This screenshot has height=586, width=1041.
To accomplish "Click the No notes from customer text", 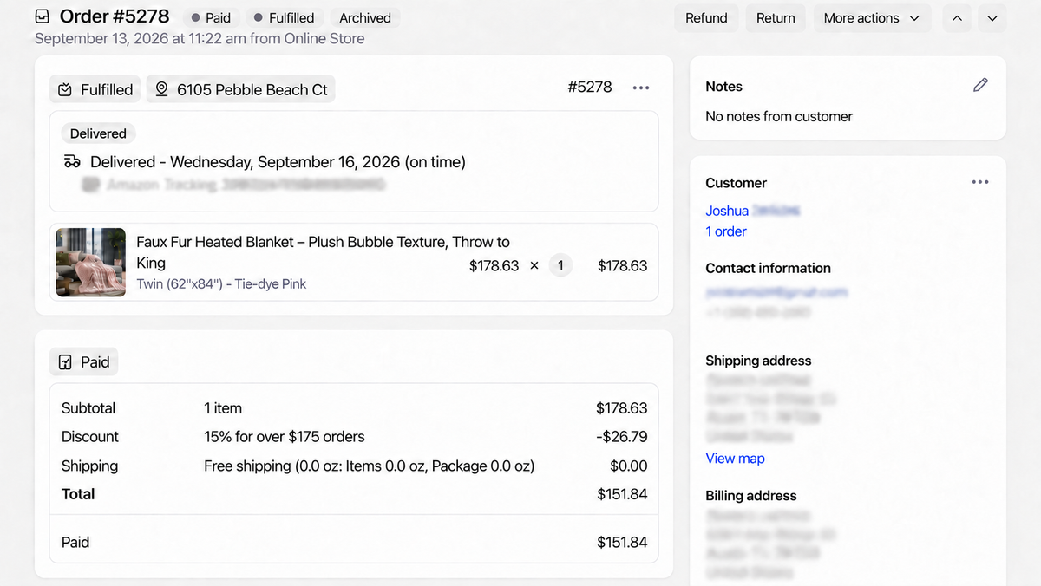I will [779, 116].
